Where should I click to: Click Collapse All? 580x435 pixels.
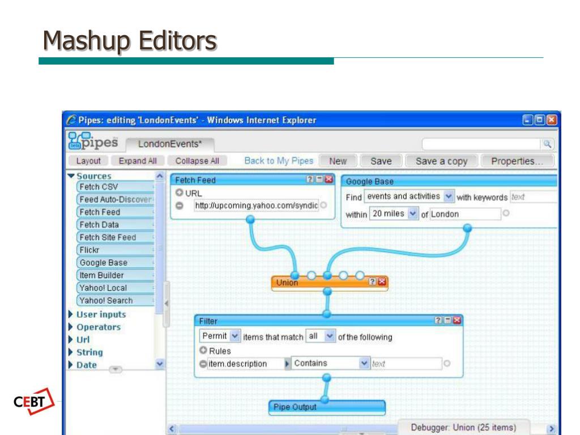point(197,161)
